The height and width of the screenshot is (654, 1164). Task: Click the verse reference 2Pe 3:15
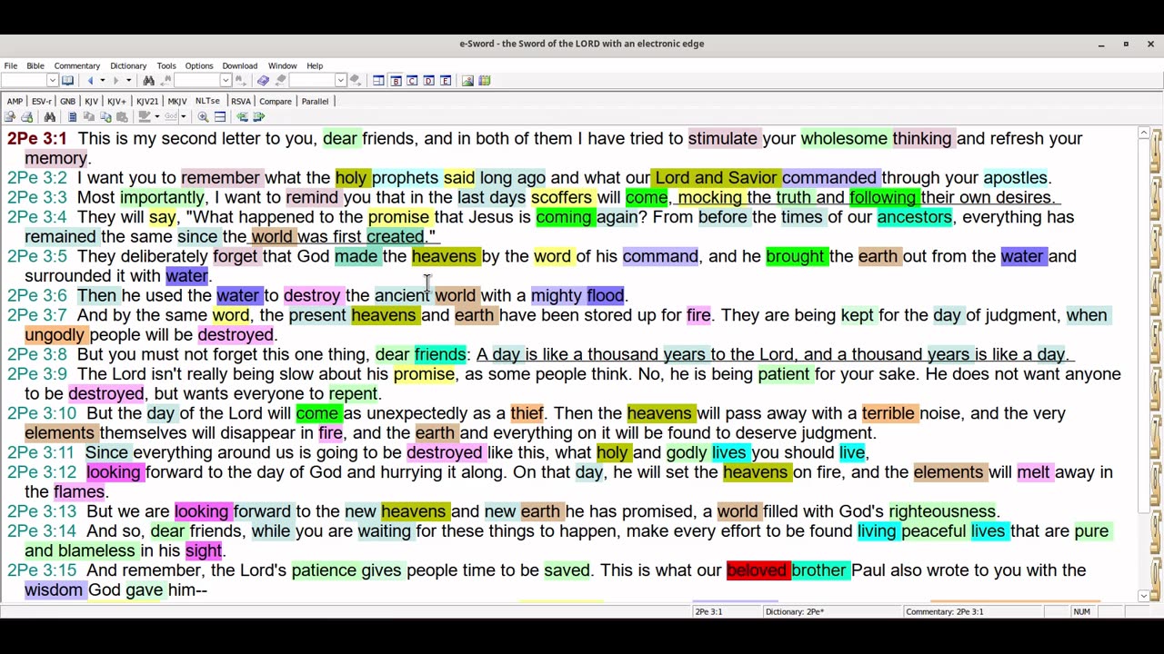coord(42,570)
